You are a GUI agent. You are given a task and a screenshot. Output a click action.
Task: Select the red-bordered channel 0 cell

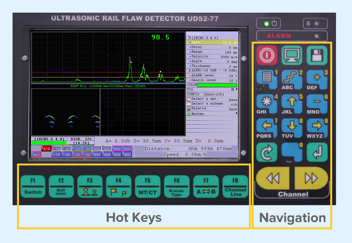(36, 154)
